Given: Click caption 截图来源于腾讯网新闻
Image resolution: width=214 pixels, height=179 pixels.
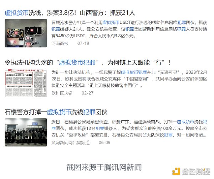Looking at the screenshot, I should (104, 167).
